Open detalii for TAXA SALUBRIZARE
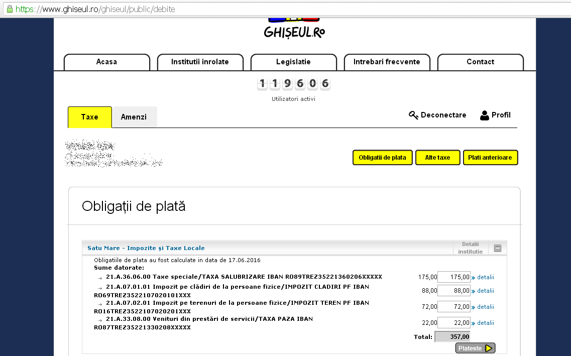Image resolution: width=571 pixels, height=356 pixels. (486, 277)
